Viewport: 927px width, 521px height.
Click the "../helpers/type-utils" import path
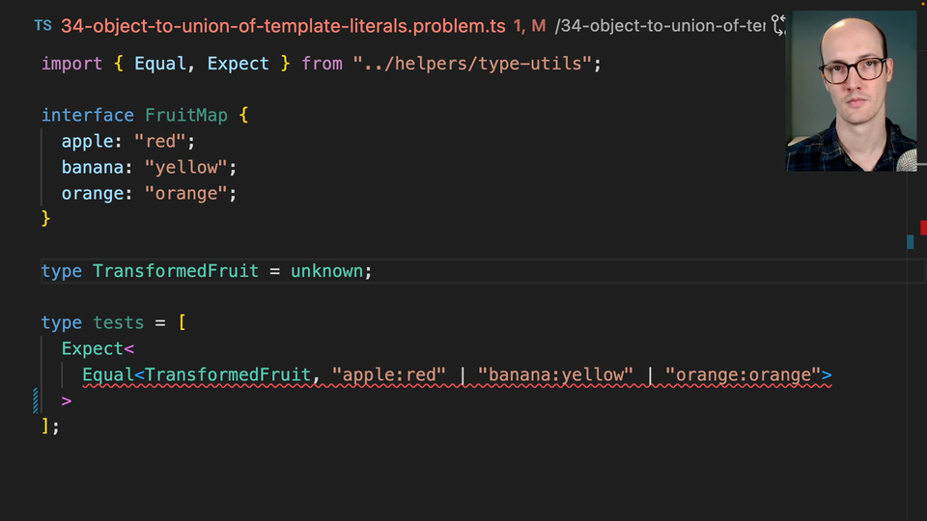(471, 64)
